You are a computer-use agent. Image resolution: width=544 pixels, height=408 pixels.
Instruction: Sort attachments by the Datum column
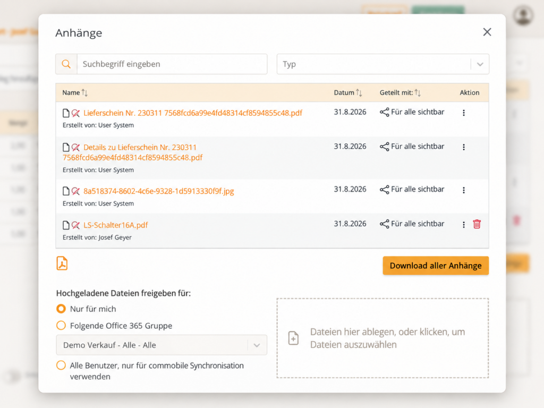point(347,92)
